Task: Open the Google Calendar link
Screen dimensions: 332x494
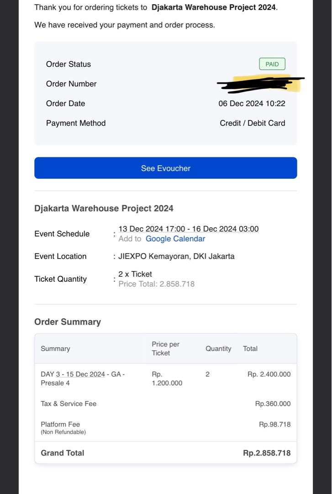Action: pos(175,239)
